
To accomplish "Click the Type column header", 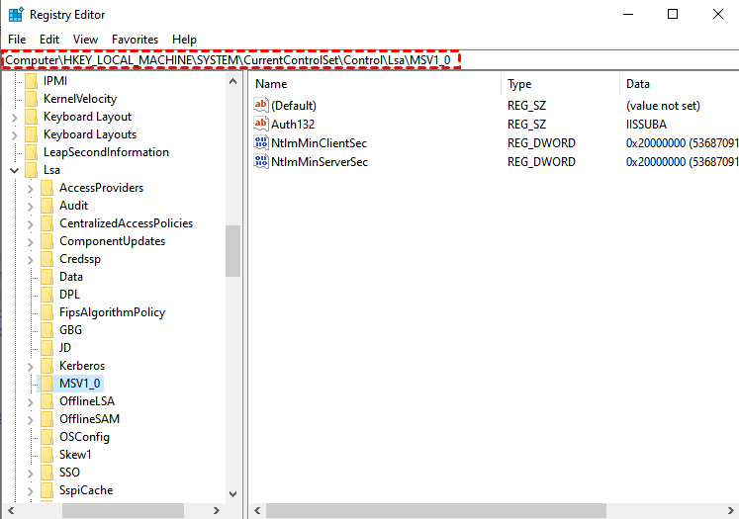I will pyautogui.click(x=559, y=84).
